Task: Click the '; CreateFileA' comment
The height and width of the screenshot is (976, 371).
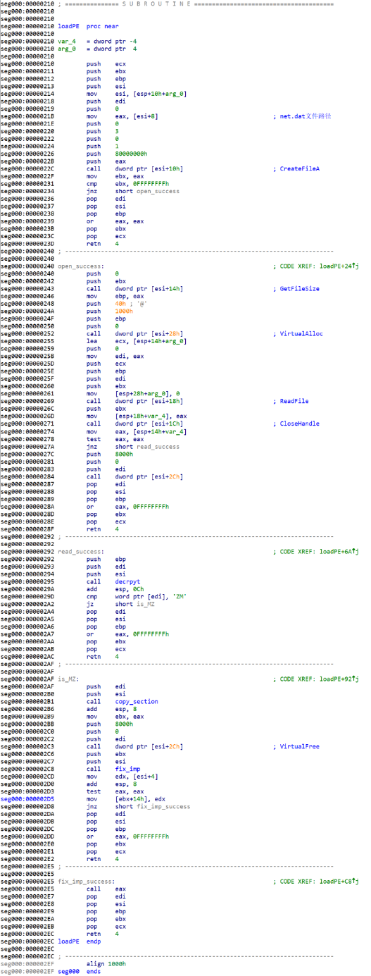Action: (296, 169)
